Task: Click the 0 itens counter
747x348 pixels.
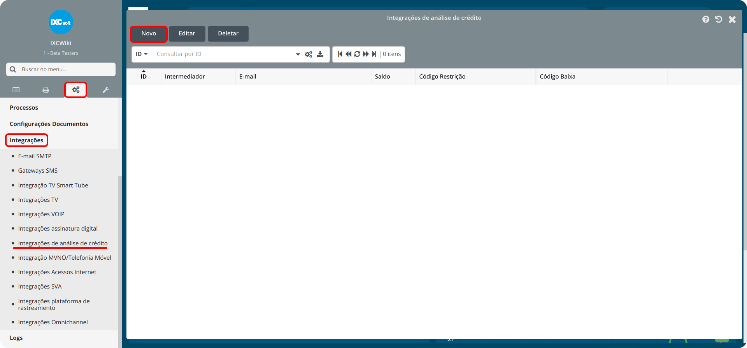Action: click(392, 54)
